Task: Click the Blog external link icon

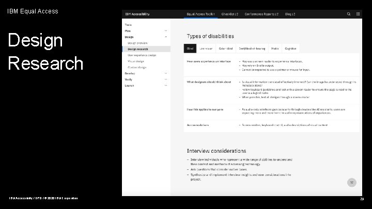Action: [293, 14]
